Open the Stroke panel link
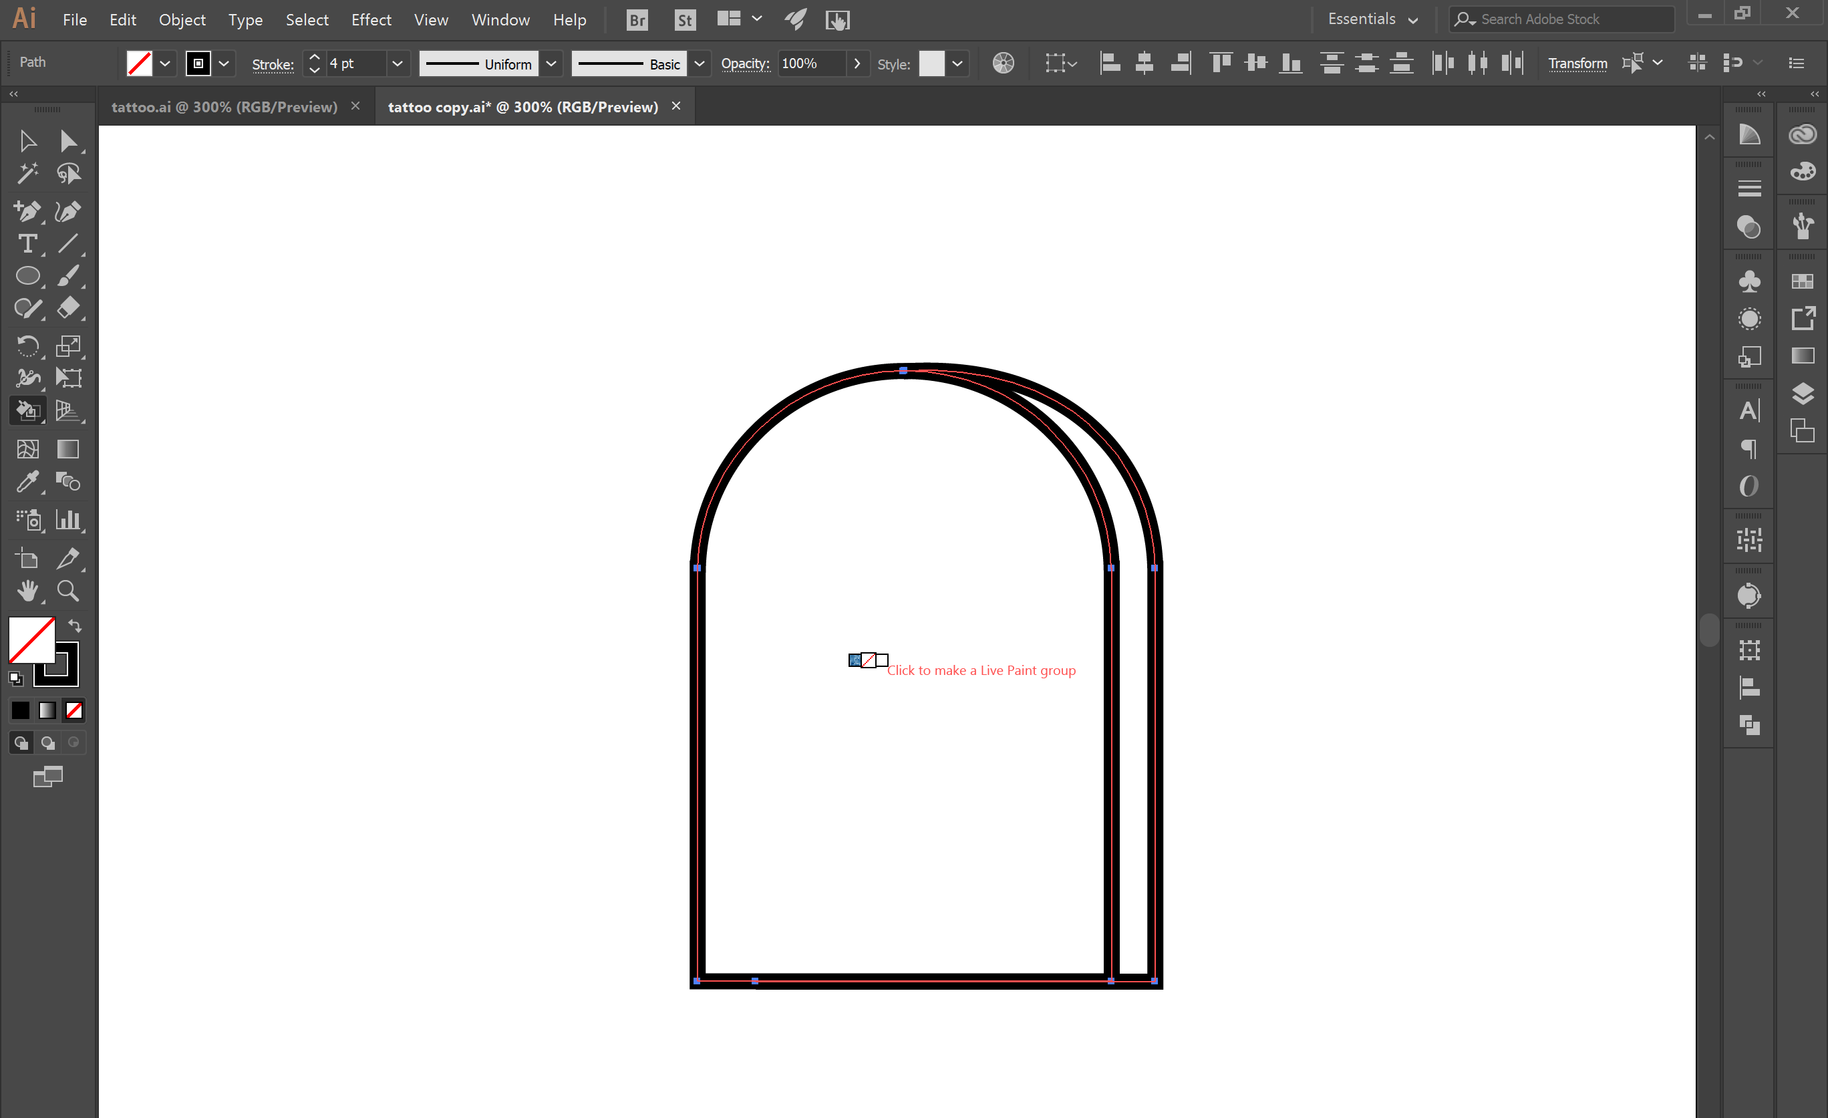 pos(273,65)
